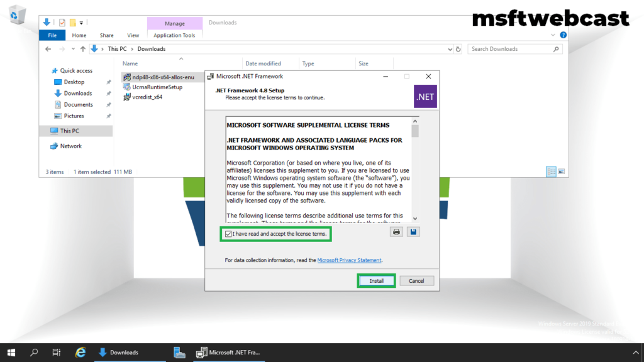Click search magnifier in Search Downloads box
Image resolution: width=644 pixels, height=362 pixels.
point(556,49)
